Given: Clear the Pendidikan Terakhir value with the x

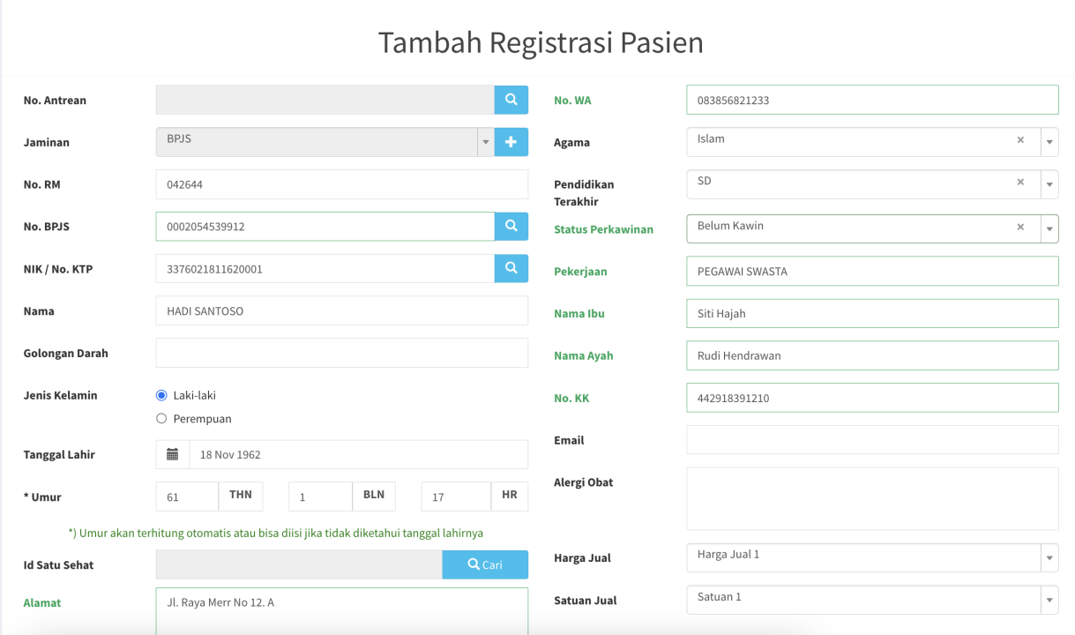Looking at the screenshot, I should click(x=1020, y=182).
